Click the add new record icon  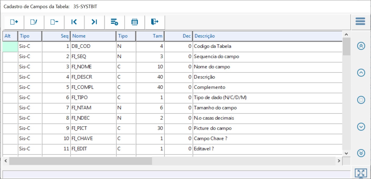point(14,22)
